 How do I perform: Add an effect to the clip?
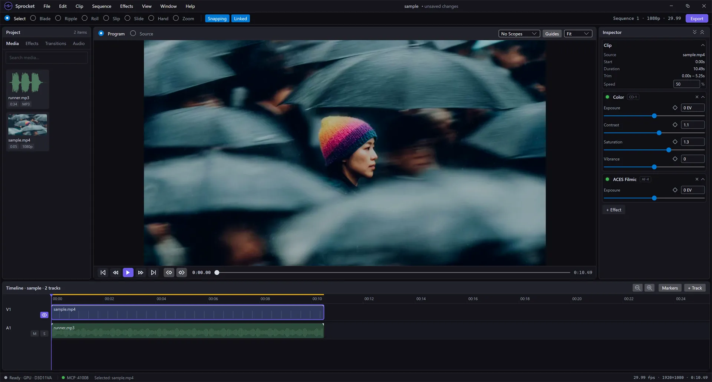click(x=613, y=210)
